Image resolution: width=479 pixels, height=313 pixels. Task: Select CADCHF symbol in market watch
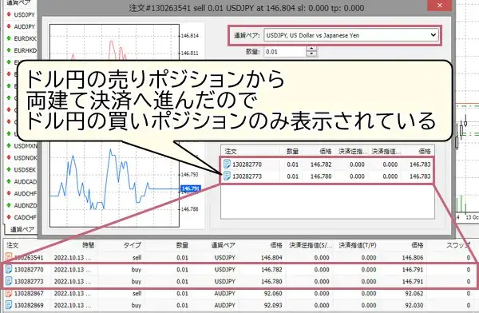pyautogui.click(x=25, y=218)
